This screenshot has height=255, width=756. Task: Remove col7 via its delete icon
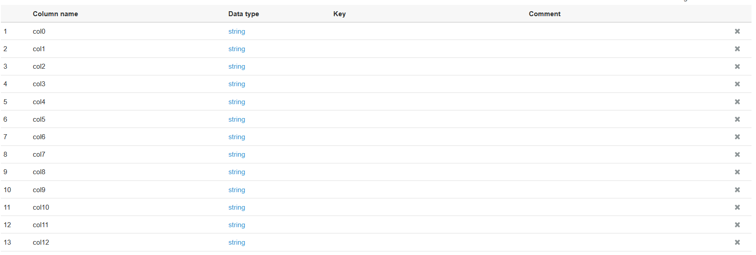point(737,154)
